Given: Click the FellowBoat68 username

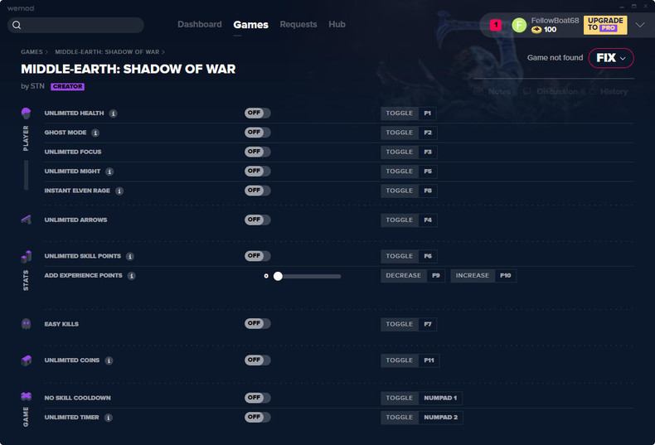Looking at the screenshot, I should pos(555,21).
